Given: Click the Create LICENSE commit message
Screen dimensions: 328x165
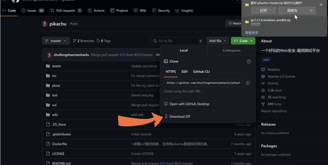Looking at the screenshot, I should [142, 154].
